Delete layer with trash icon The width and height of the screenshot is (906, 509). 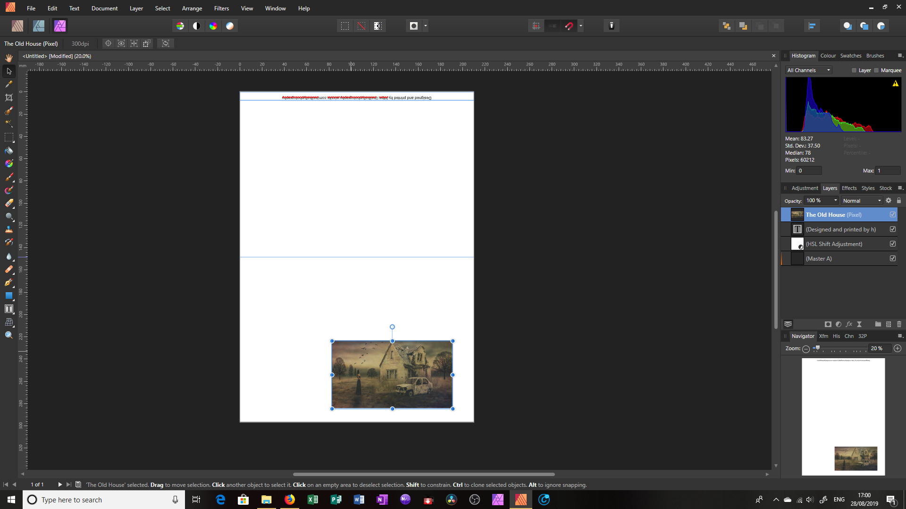(899, 324)
